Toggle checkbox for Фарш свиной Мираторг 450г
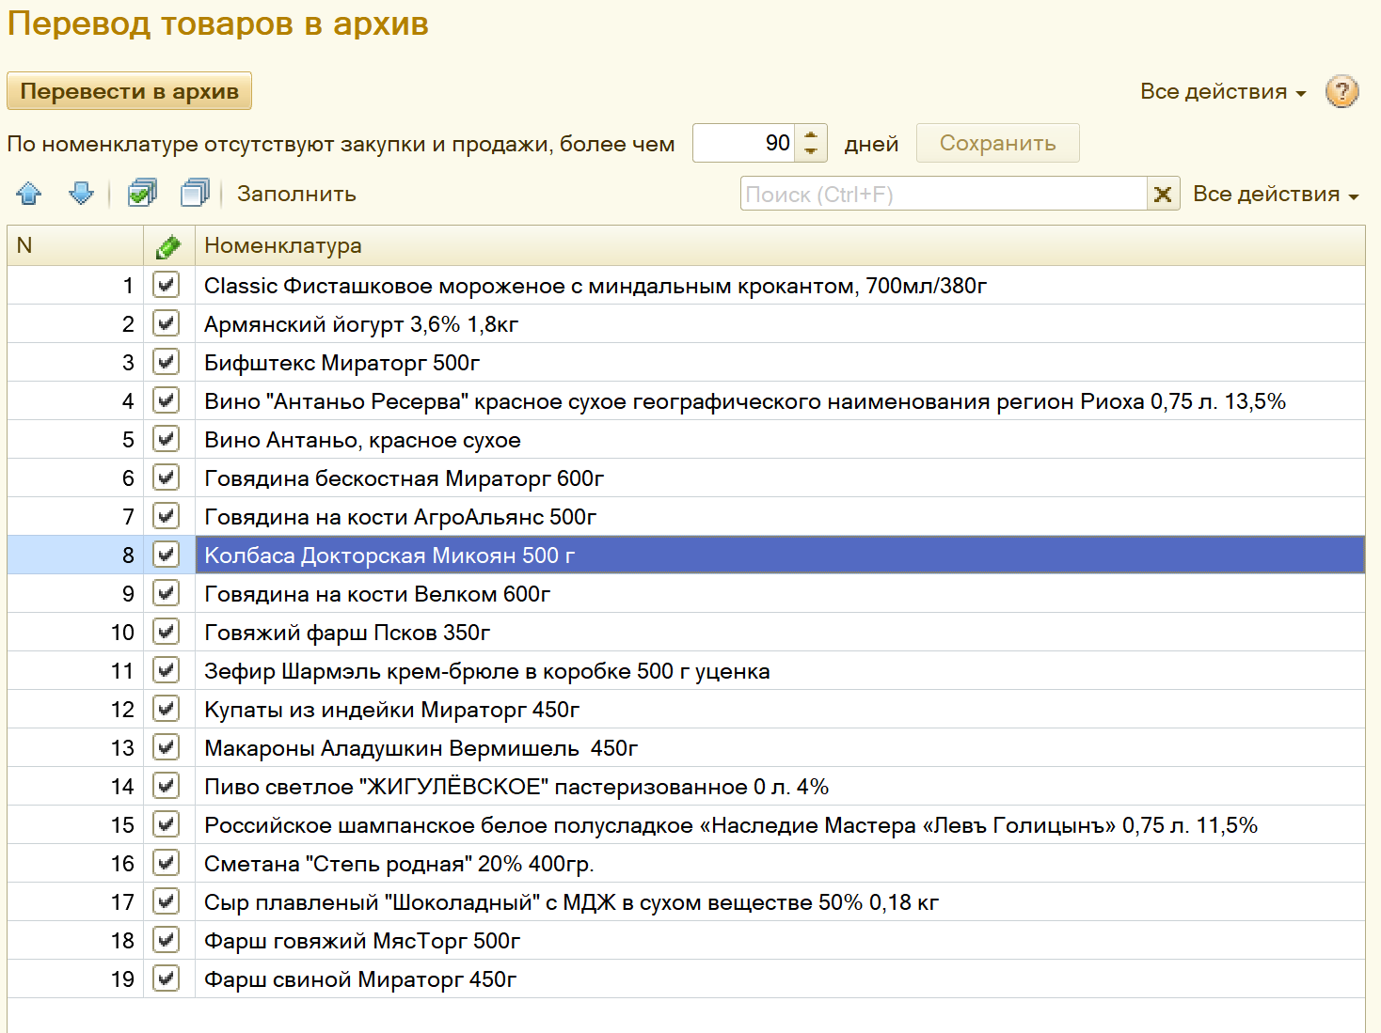The width and height of the screenshot is (1381, 1033). pos(167,978)
